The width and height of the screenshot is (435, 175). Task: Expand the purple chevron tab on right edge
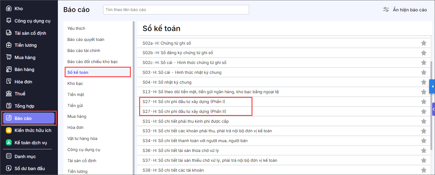433,109
